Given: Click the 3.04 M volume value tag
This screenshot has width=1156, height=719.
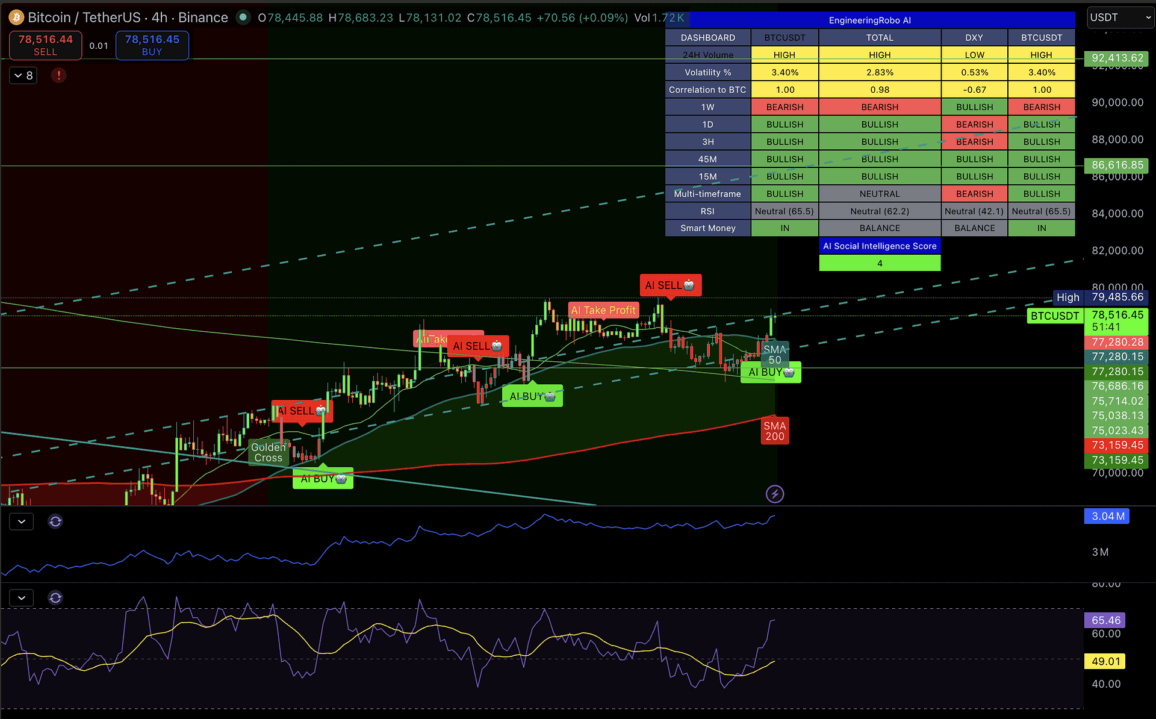Looking at the screenshot, I should pyautogui.click(x=1107, y=516).
